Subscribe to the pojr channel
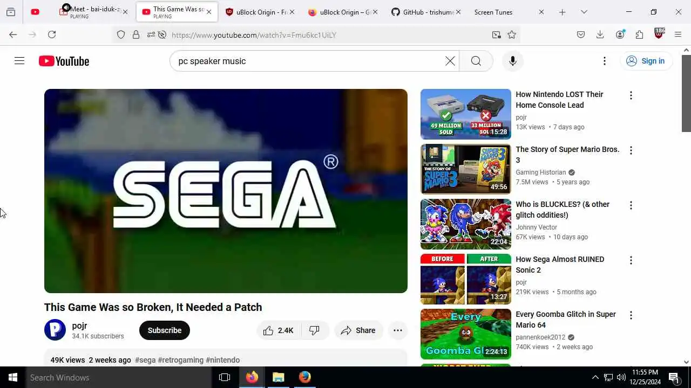Image resolution: width=691 pixels, height=388 pixels. point(165,330)
